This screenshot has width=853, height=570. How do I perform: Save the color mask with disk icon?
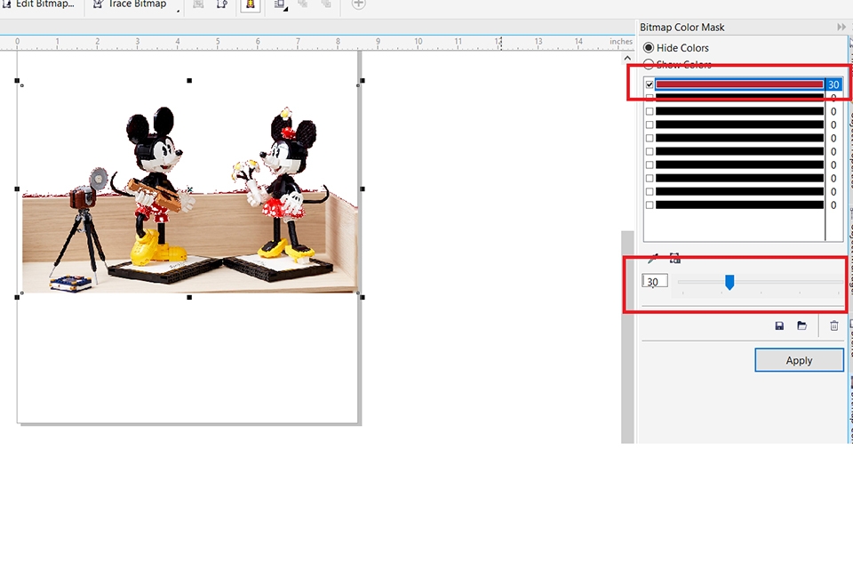coord(779,326)
